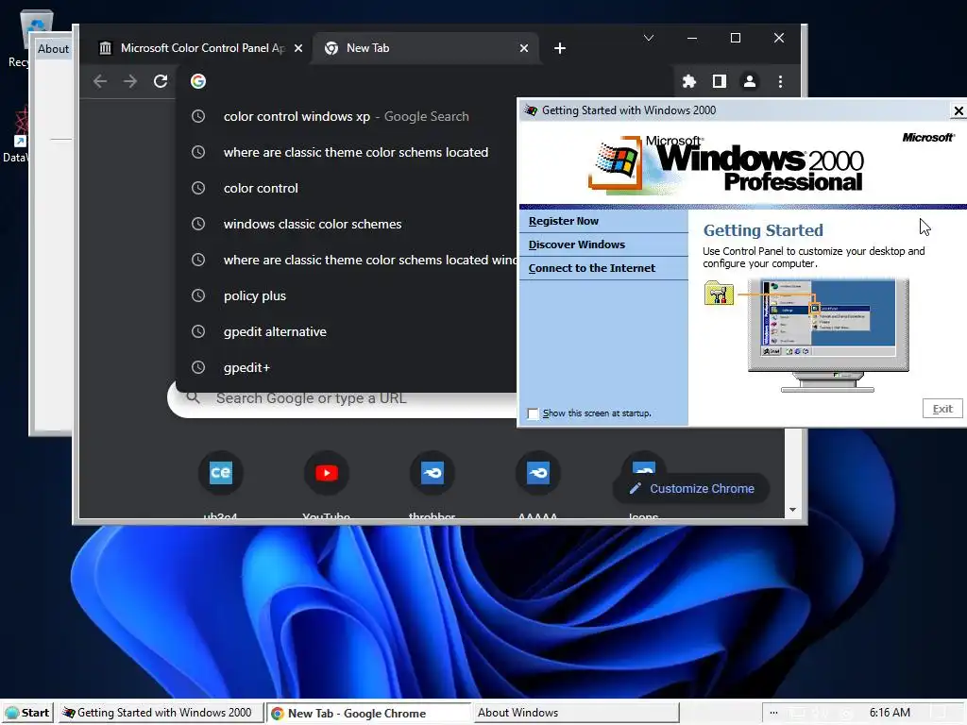The width and height of the screenshot is (967, 725).
Task: Click Connect to the Internet link
Action: pos(591,268)
